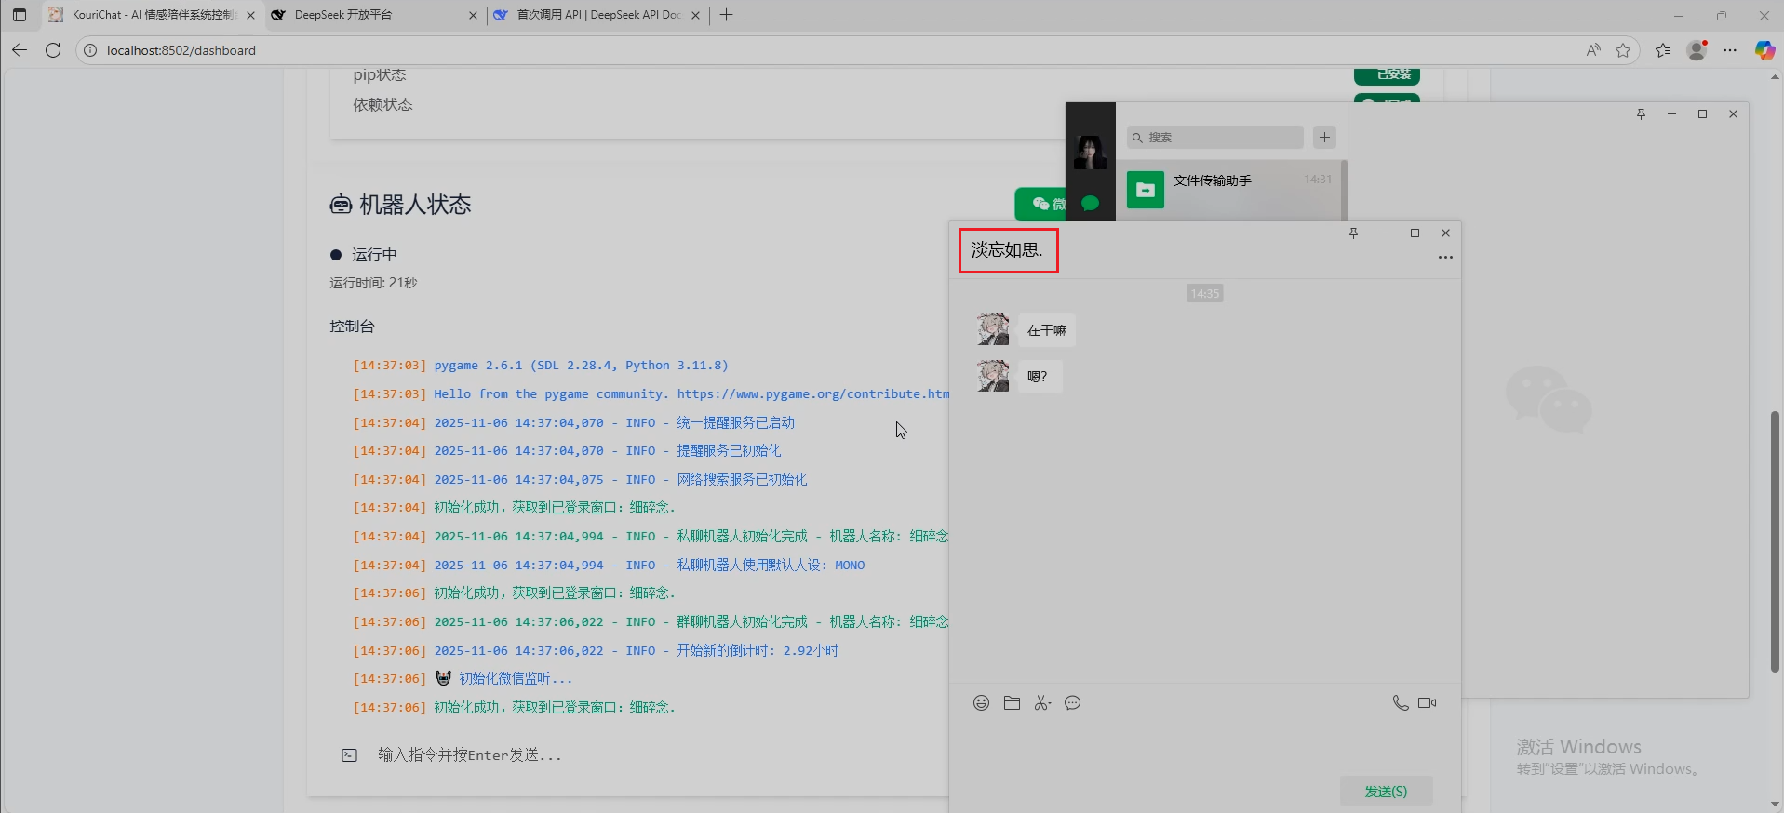
Task: Open a new browser tab
Action: 727,15
